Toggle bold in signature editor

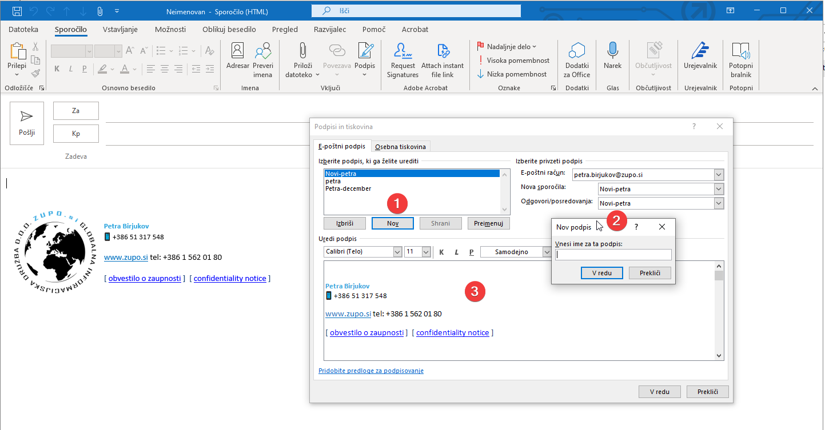441,252
